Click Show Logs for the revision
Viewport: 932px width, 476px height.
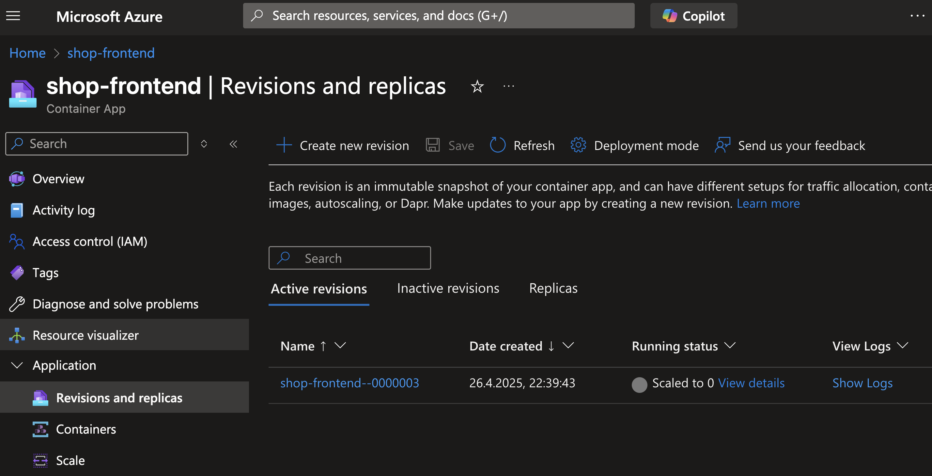pos(862,383)
